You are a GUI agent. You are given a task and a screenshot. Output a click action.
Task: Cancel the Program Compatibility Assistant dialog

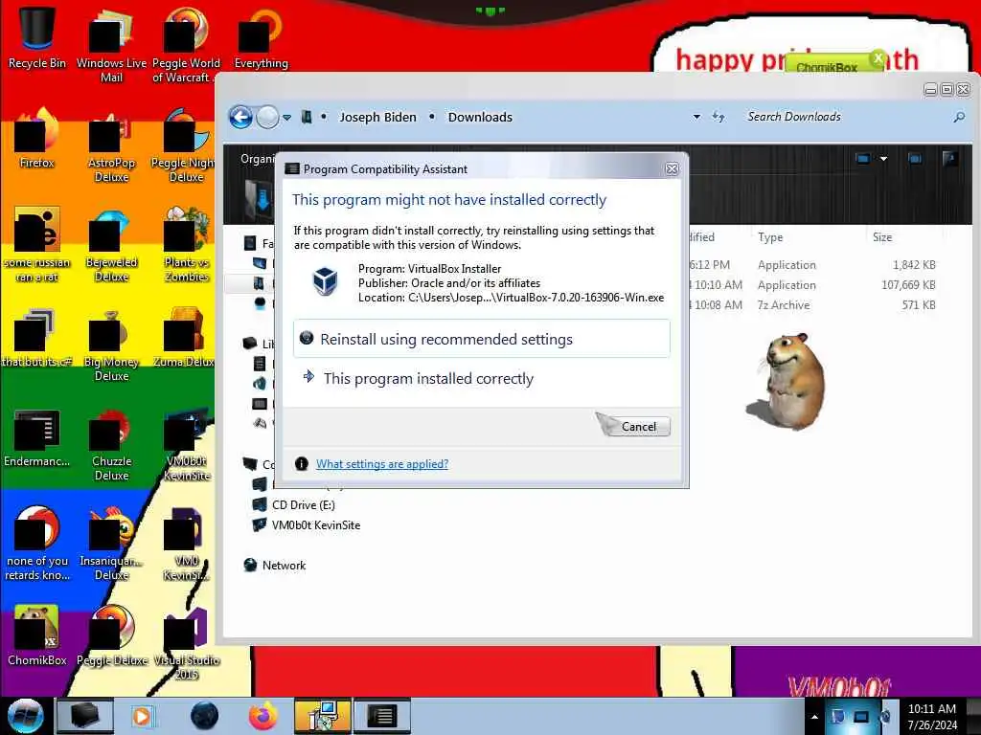(638, 426)
